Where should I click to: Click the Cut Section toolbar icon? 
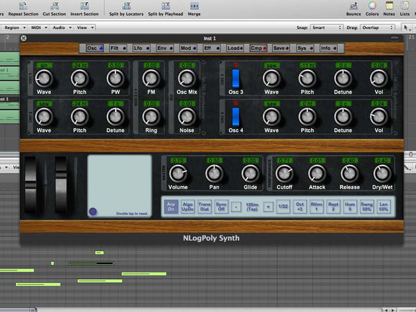(x=54, y=6)
